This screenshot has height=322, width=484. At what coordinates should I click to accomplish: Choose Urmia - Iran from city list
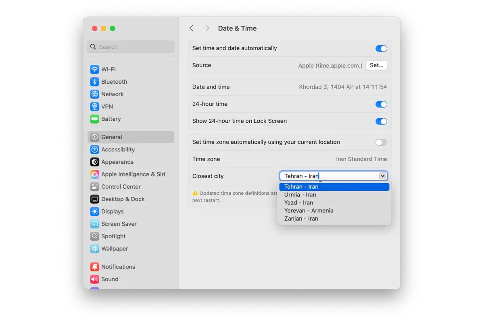(334, 195)
